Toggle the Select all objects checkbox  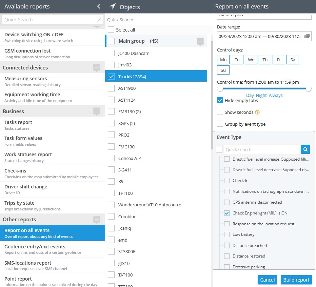coord(111,30)
